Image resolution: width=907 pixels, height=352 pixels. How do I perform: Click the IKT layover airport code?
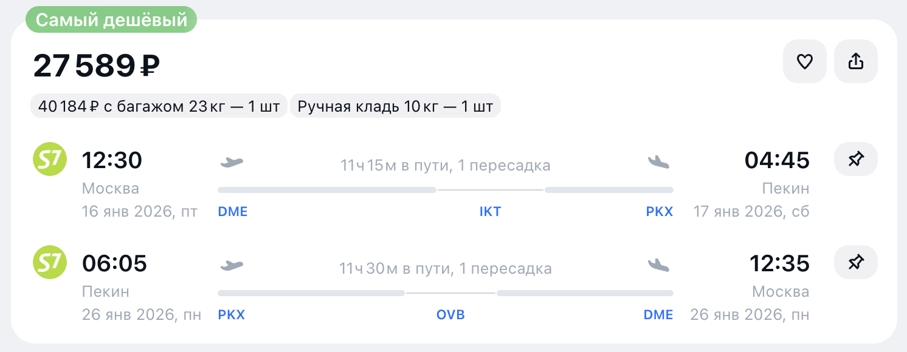tap(490, 212)
